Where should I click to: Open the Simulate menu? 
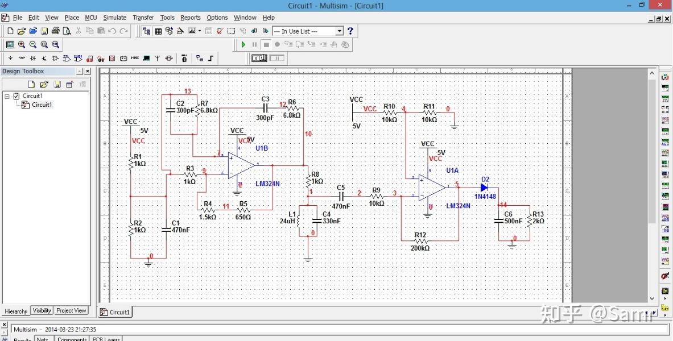(x=115, y=18)
